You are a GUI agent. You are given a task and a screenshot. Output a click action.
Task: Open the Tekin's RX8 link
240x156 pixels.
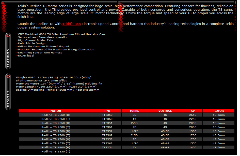click(x=71, y=24)
